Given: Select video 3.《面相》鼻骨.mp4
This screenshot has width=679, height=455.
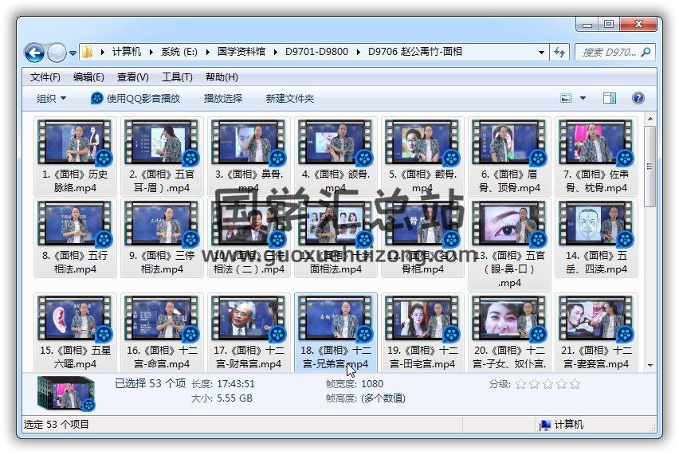Looking at the screenshot, I should [x=249, y=157].
